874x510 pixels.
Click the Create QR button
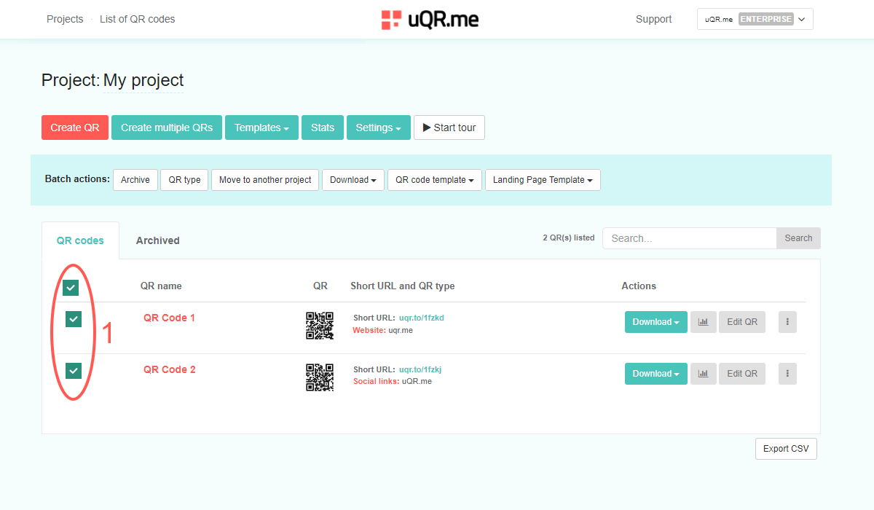75,127
